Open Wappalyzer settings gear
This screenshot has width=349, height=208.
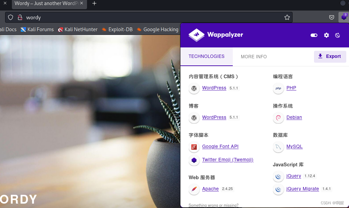tap(326, 35)
